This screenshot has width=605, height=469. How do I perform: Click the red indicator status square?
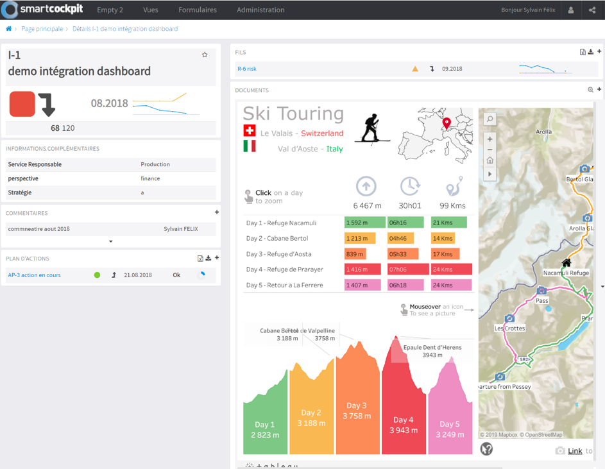pos(22,104)
